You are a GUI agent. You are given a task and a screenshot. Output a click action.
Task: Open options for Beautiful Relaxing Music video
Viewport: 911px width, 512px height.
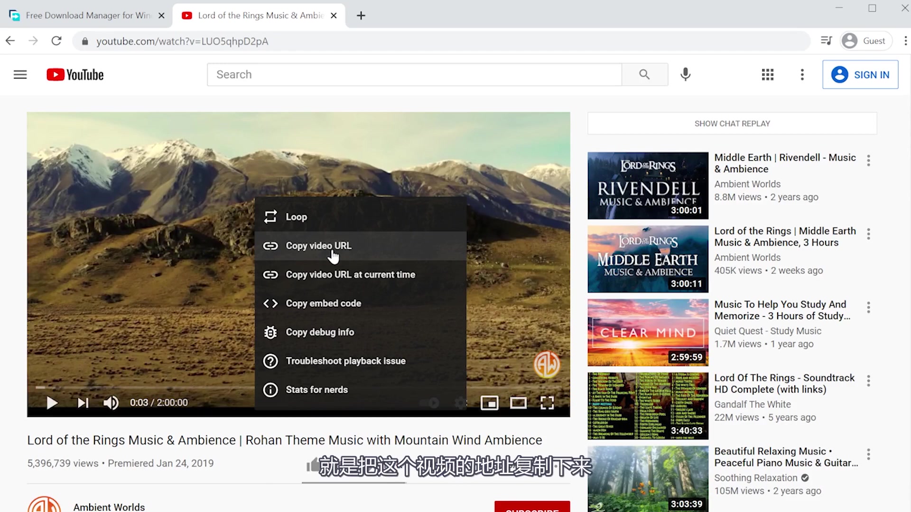pos(868,454)
